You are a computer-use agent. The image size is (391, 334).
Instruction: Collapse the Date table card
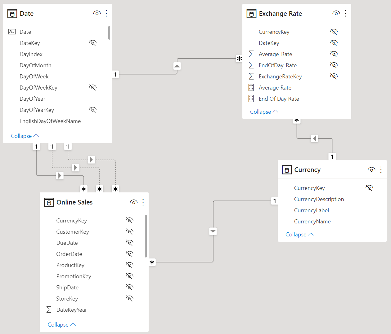25,136
